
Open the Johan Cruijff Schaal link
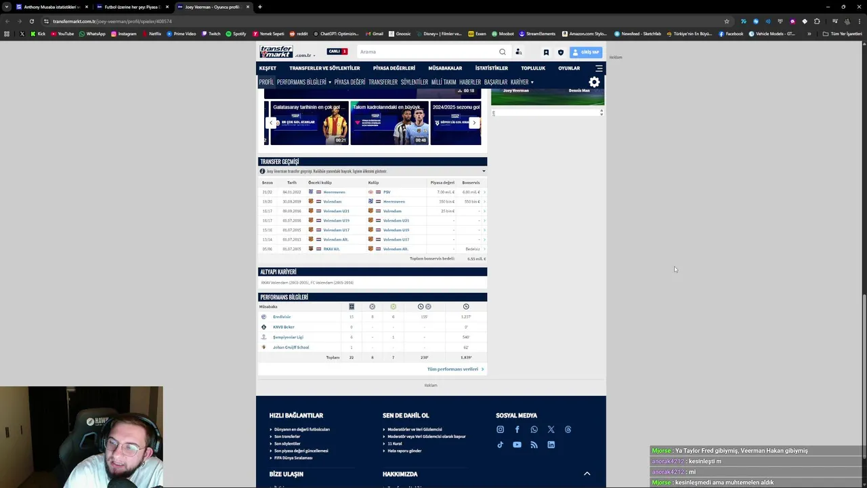291,347
